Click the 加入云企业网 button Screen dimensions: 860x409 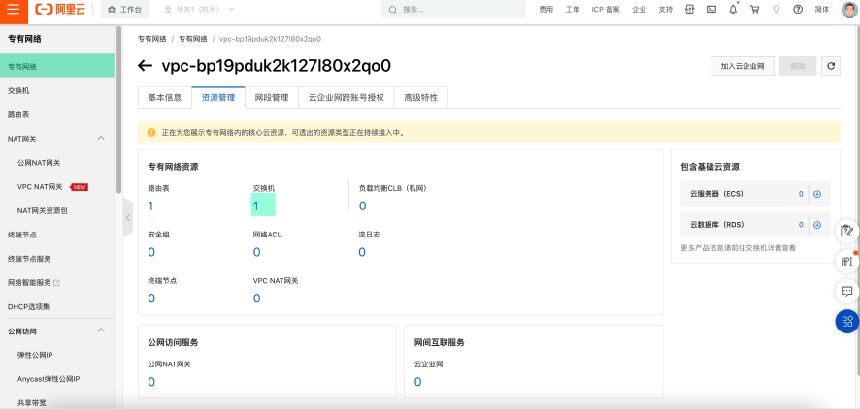742,66
